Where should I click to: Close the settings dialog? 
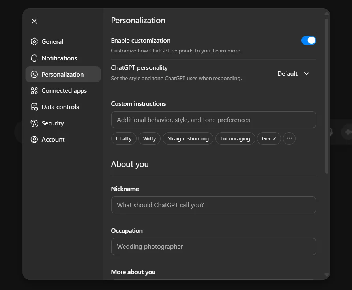click(34, 21)
